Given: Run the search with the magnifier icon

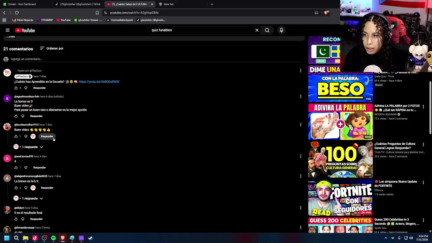Looking at the screenshot, I should pyautogui.click(x=267, y=30).
